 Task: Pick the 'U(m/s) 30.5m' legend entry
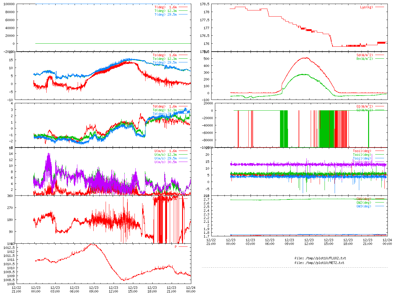[x=165, y=162]
